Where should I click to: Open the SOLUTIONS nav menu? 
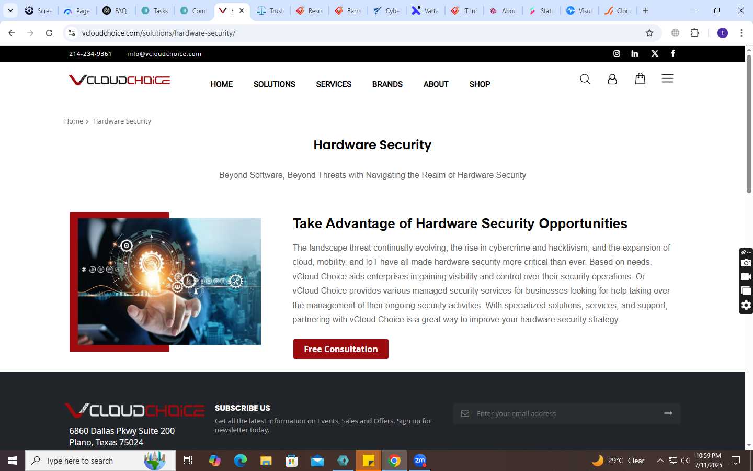[275, 84]
